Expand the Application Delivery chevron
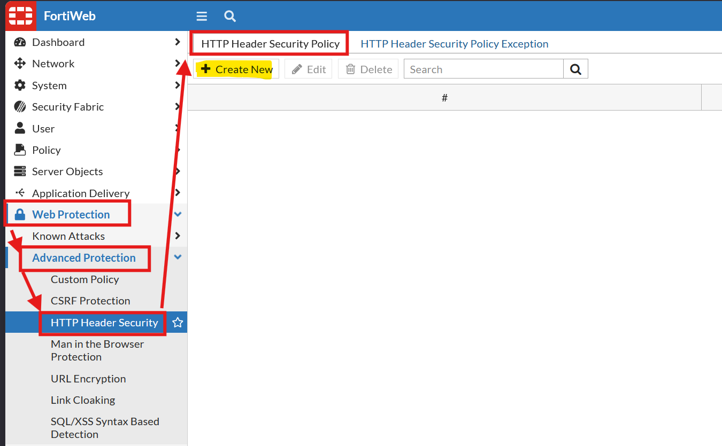This screenshot has height=446, width=722. pos(178,193)
